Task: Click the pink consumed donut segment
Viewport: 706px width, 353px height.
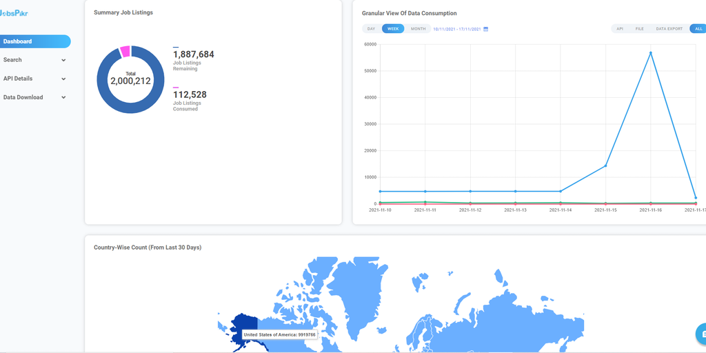Action: pos(125,51)
